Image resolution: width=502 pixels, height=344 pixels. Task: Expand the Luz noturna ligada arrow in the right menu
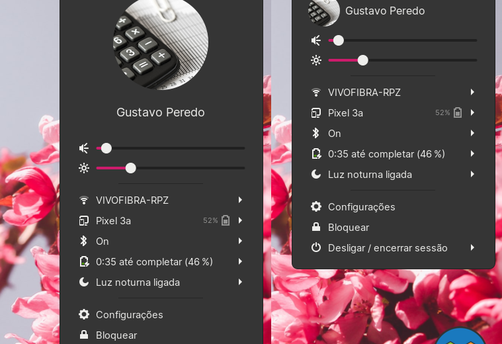[x=472, y=175]
